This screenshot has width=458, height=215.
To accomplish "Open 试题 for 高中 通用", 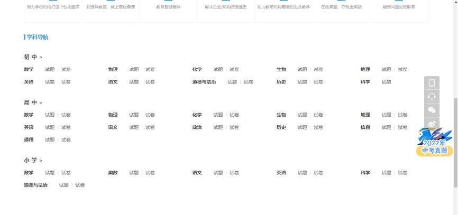I will coord(50,140).
